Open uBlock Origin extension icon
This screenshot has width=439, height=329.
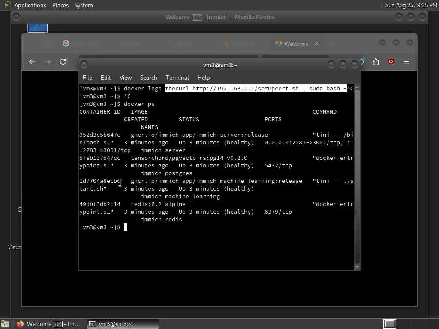pyautogui.click(x=391, y=62)
